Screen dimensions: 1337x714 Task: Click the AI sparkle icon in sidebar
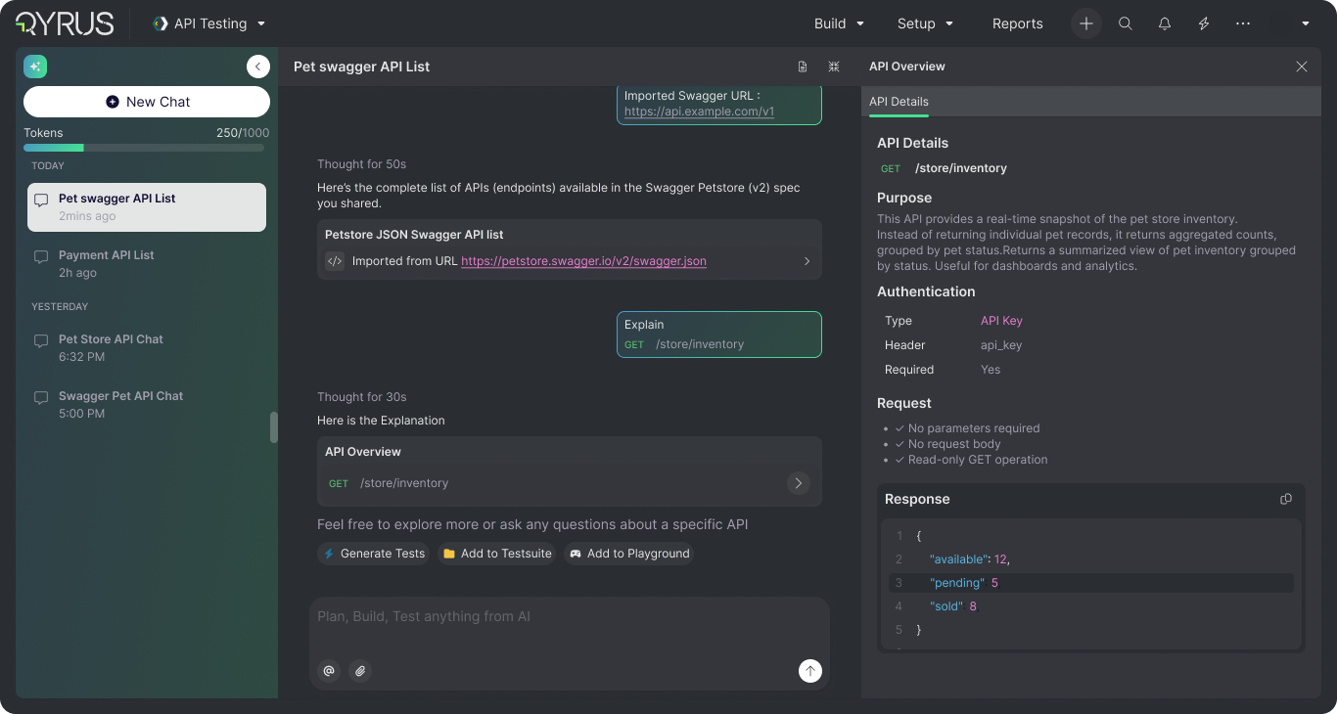(35, 67)
